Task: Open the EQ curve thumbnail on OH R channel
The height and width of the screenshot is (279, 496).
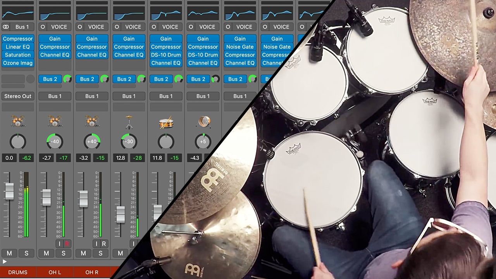Action: (92, 13)
